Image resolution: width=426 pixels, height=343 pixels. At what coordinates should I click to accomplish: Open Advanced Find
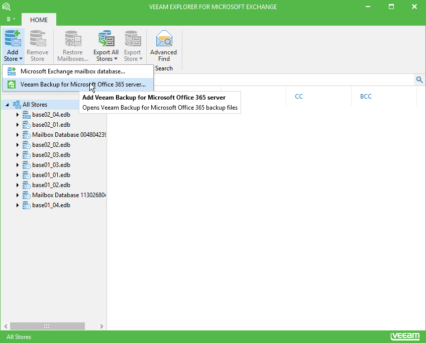(x=164, y=46)
